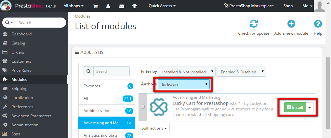Open the Catalog menu in sidebar
Screen dimensions: 331x138
pyautogui.click(x=18, y=43)
